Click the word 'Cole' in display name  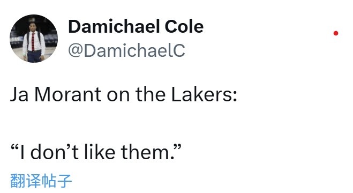[x=184, y=27]
